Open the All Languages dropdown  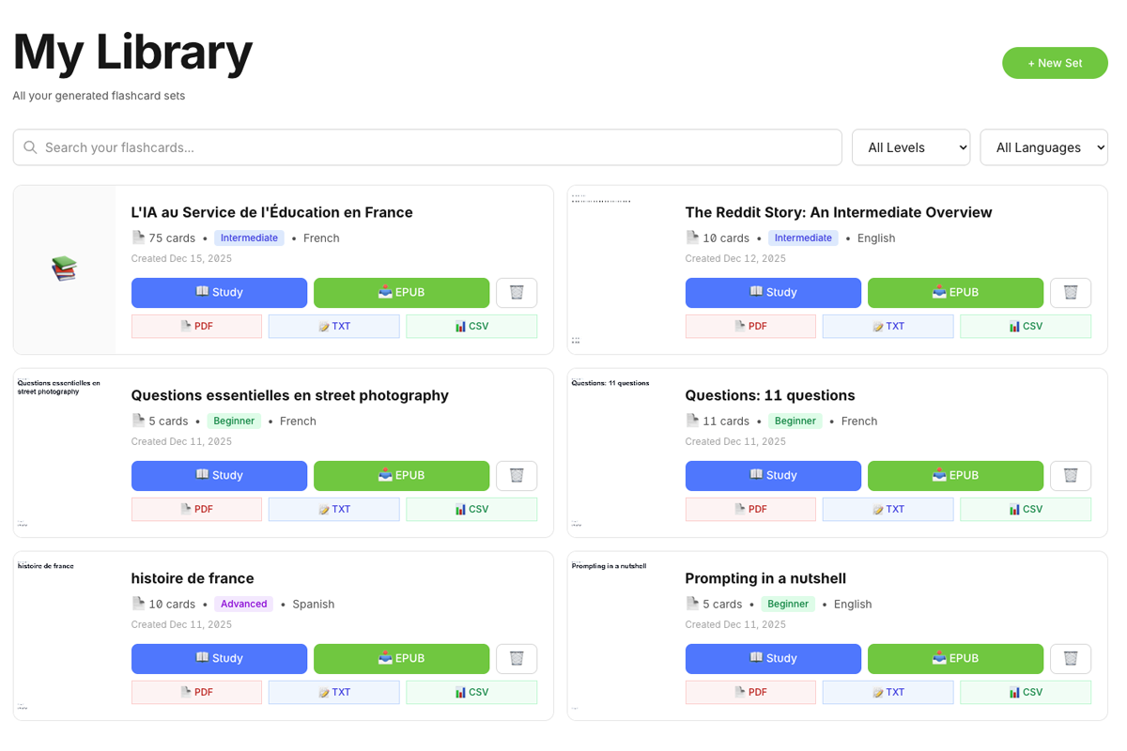(1043, 147)
